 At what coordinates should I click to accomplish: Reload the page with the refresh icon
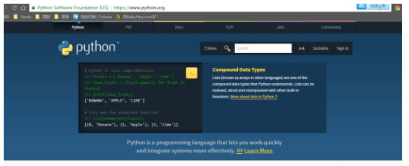coord(14,8)
